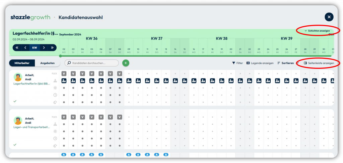Expand Schichten anzeigen
The width and height of the screenshot is (343, 163).
click(317, 31)
